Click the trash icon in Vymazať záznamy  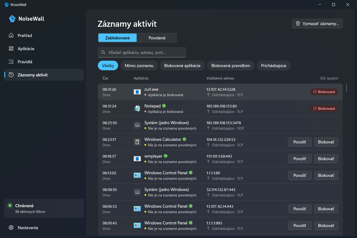[x=298, y=23]
